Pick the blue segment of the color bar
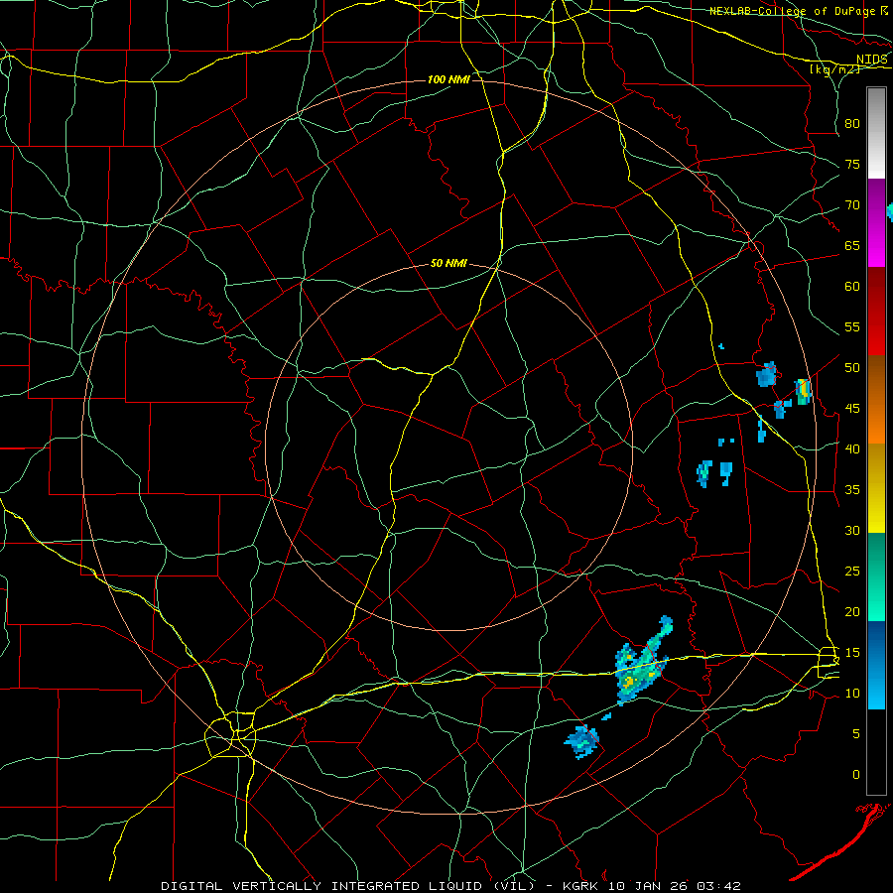The height and width of the screenshot is (893, 893). 876,665
